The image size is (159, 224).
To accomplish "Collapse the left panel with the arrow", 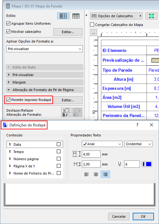I will 86,15.
